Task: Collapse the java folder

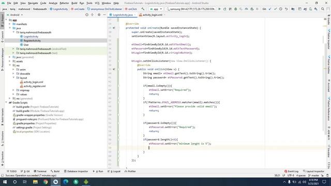Action: 10,28
